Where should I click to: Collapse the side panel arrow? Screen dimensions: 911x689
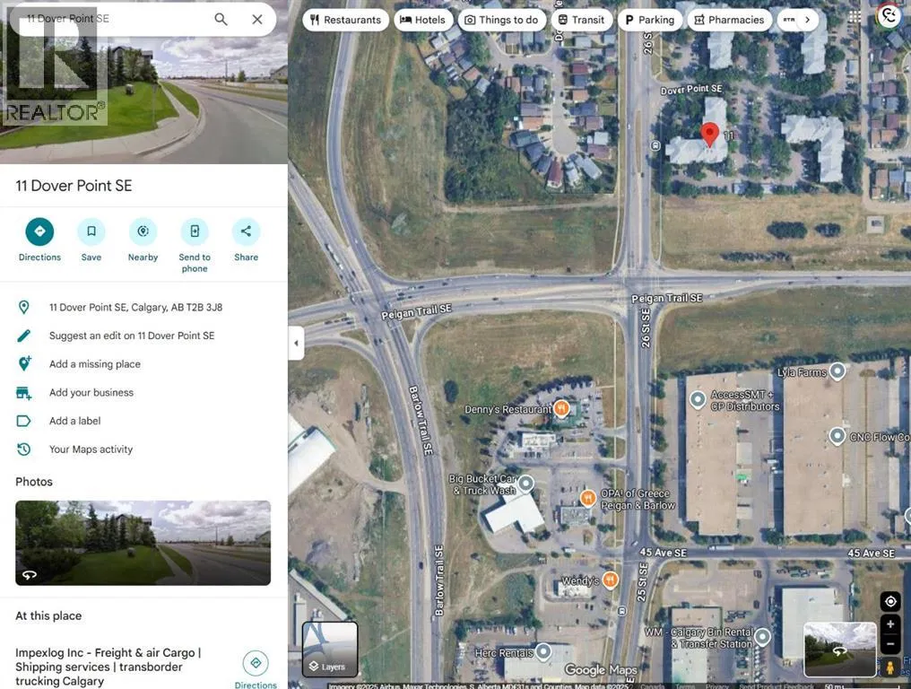pyautogui.click(x=296, y=343)
